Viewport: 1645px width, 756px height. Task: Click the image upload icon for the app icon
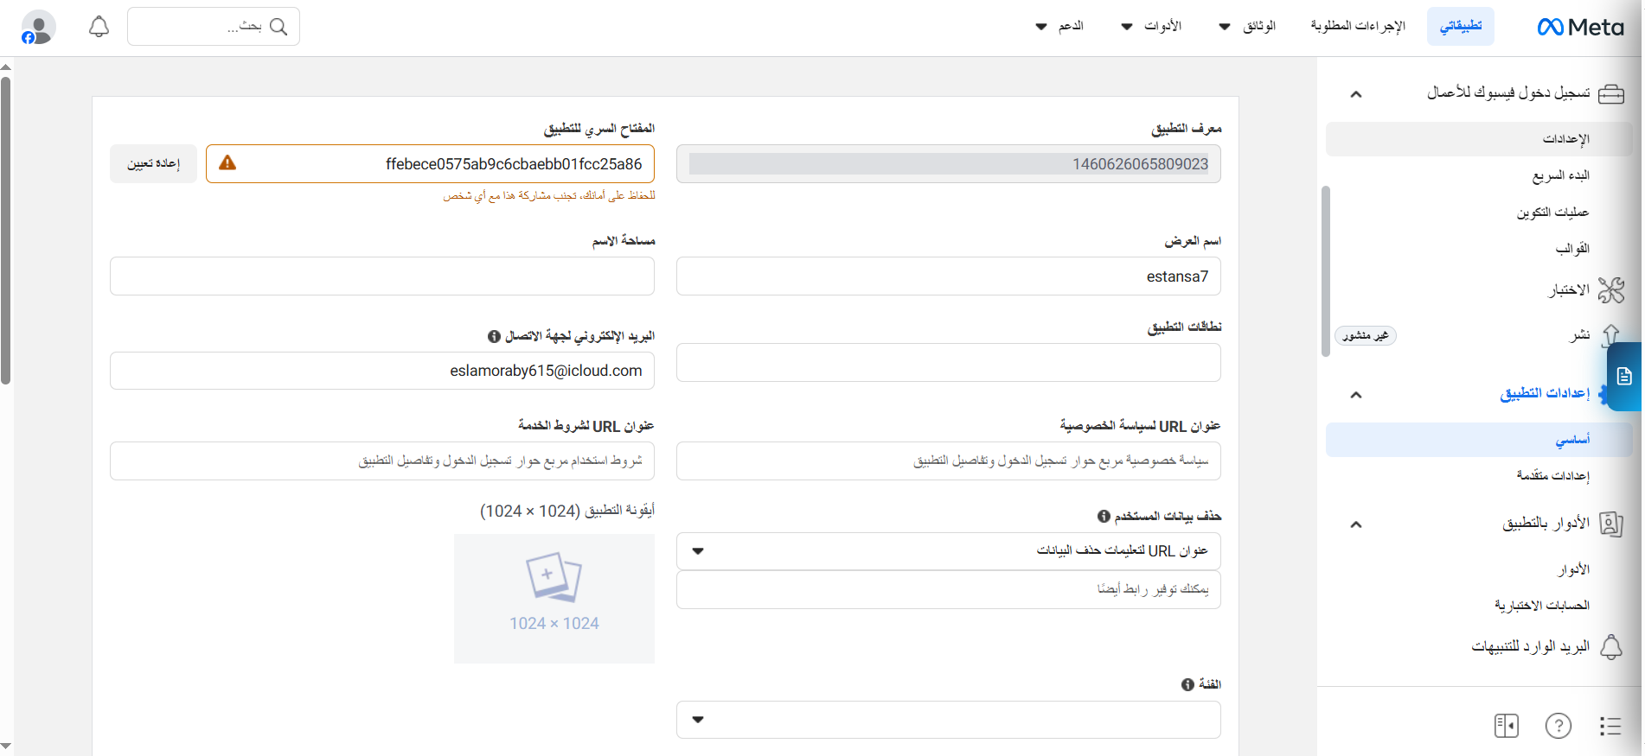554,577
